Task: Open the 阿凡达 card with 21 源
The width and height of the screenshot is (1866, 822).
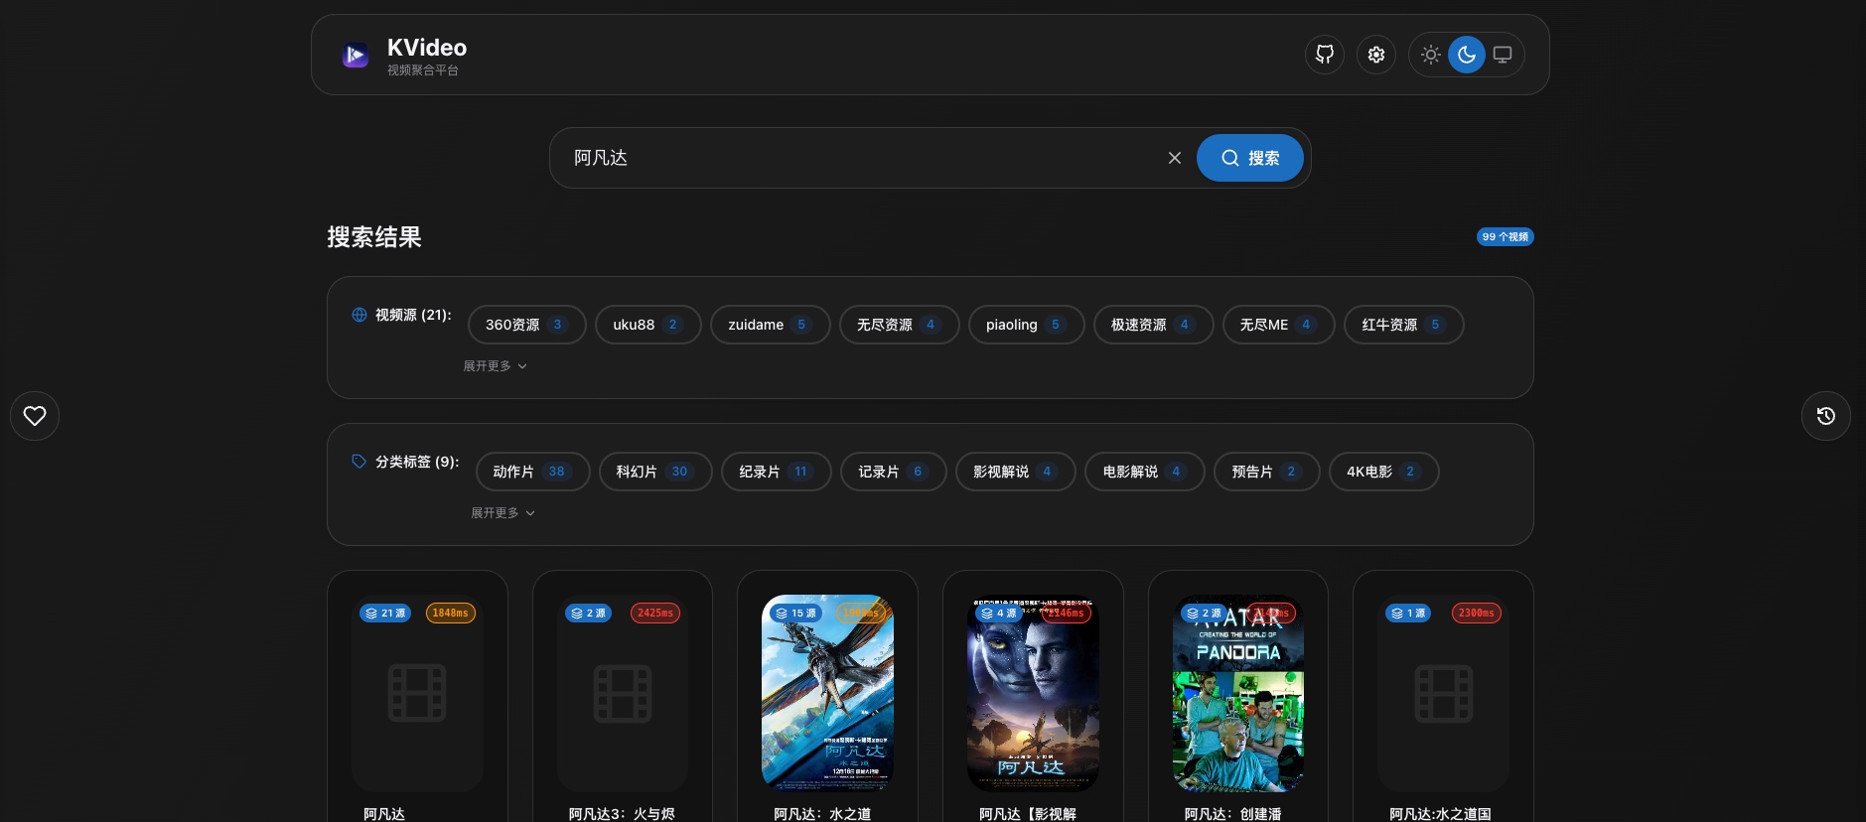Action: (417, 697)
